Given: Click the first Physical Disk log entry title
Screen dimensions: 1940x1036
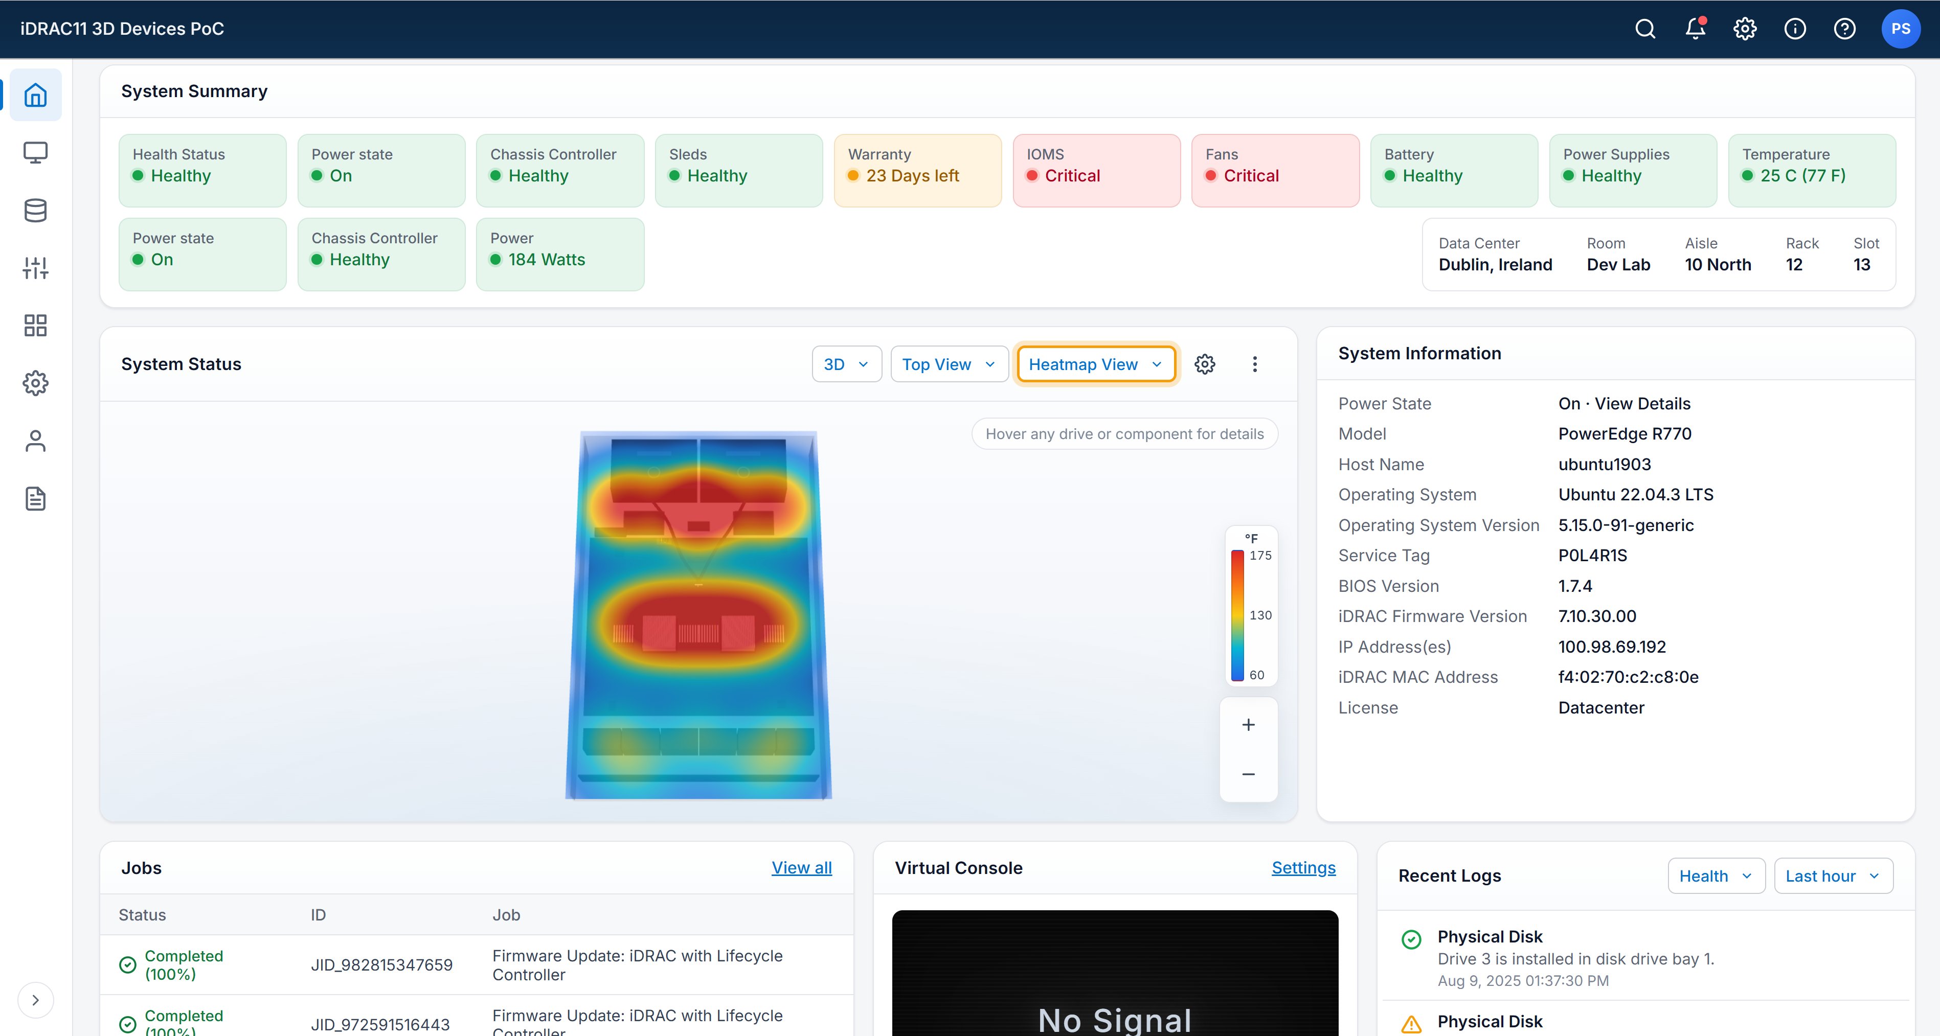Looking at the screenshot, I should click(1490, 937).
